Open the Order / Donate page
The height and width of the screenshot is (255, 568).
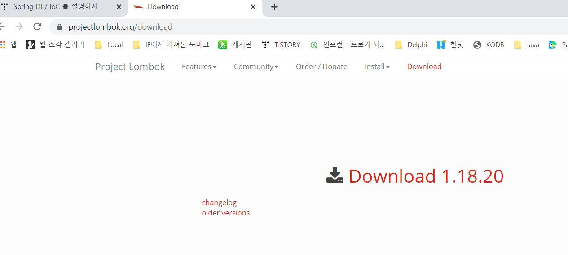(x=321, y=66)
